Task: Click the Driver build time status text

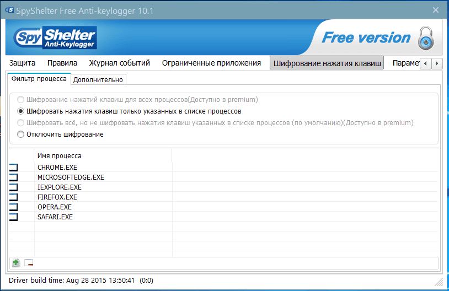Action: (81, 280)
